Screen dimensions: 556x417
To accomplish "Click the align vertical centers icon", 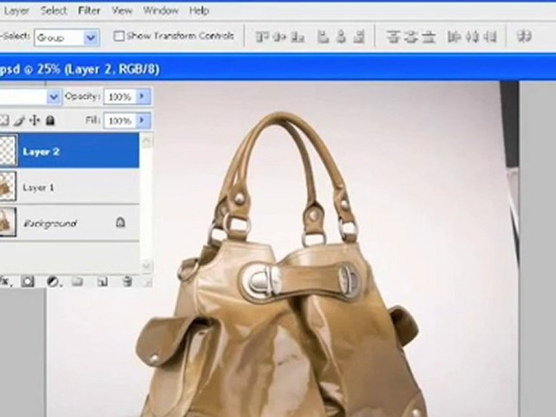I will pyautogui.click(x=279, y=36).
